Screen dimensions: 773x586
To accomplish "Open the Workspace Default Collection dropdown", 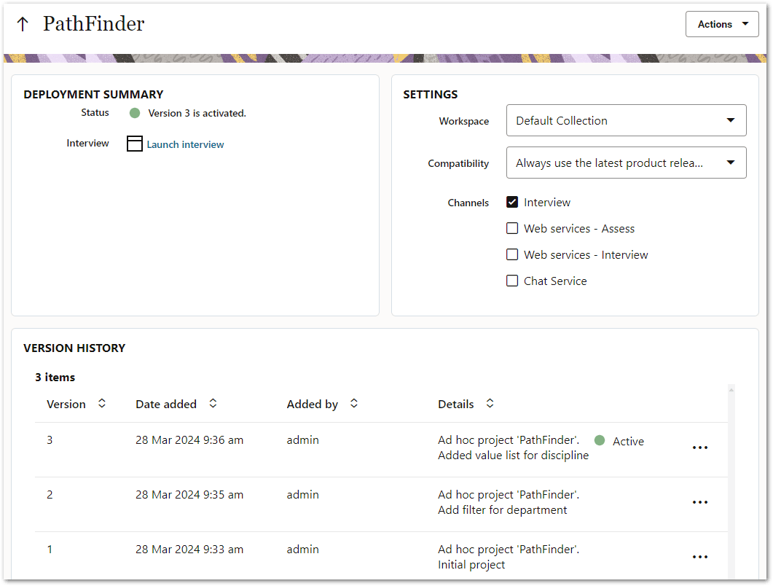I will [x=626, y=120].
